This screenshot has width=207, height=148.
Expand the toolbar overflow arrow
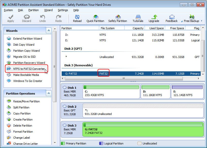click(x=201, y=21)
